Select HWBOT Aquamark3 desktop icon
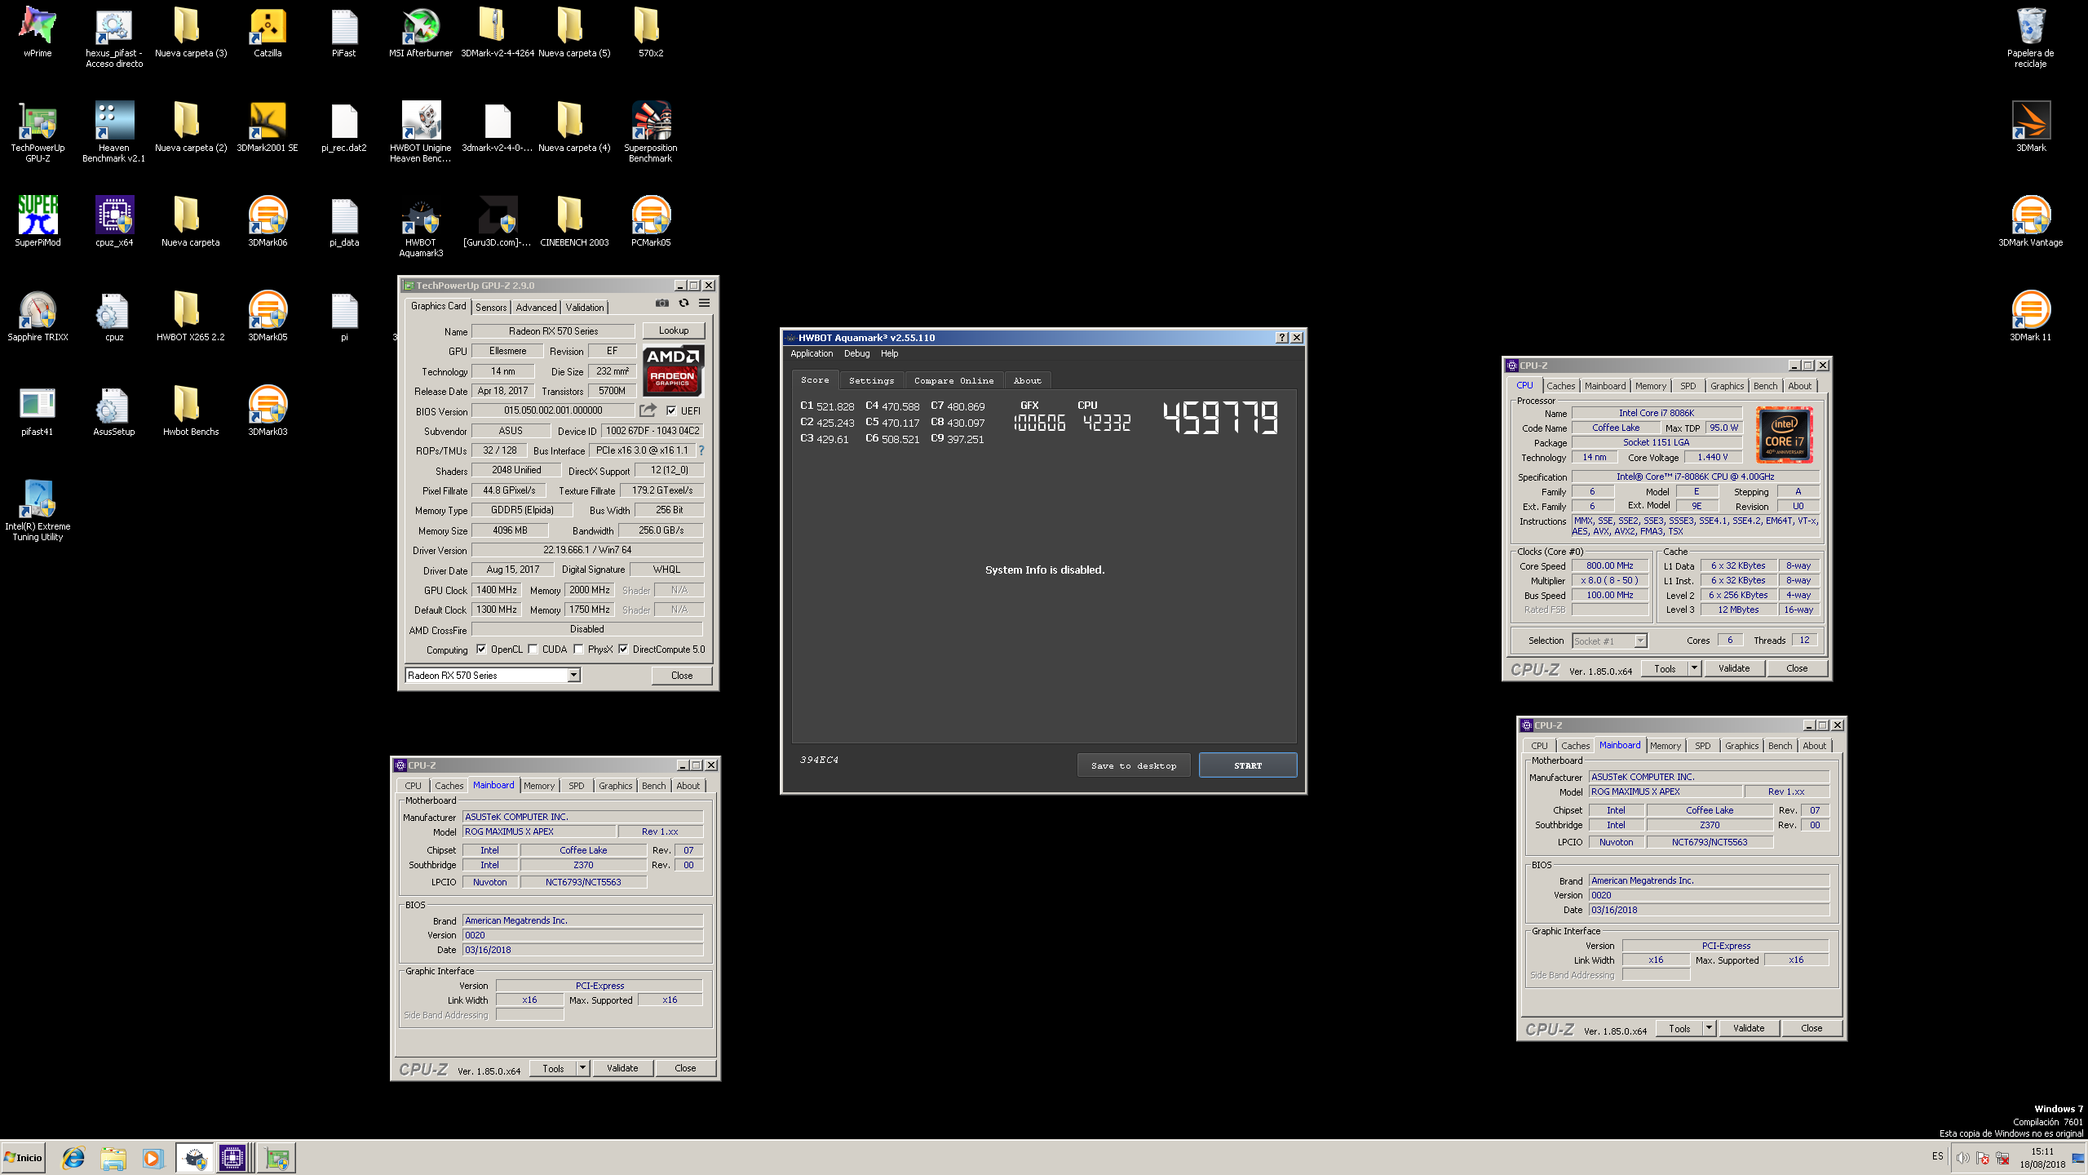The height and width of the screenshot is (1175, 2088). [x=421, y=226]
